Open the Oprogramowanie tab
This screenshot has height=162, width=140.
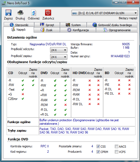pos(117,30)
